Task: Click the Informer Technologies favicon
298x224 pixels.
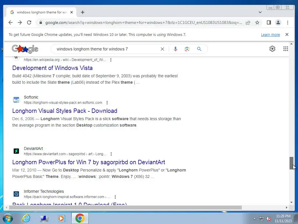Action: point(16,194)
